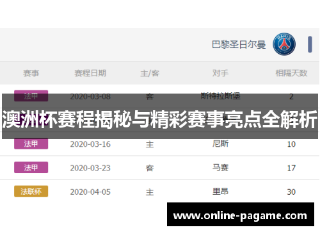
Task: Click the 赛程日期 column header
Action: (90, 73)
